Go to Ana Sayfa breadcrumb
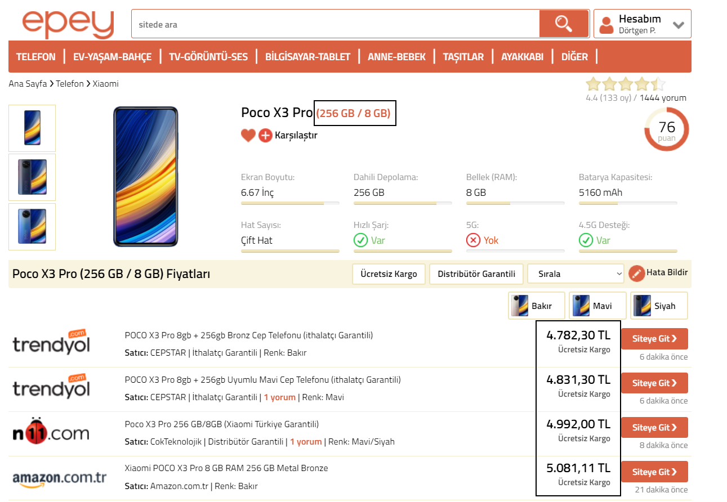Image resolution: width=727 pixels, height=502 pixels. pos(28,84)
